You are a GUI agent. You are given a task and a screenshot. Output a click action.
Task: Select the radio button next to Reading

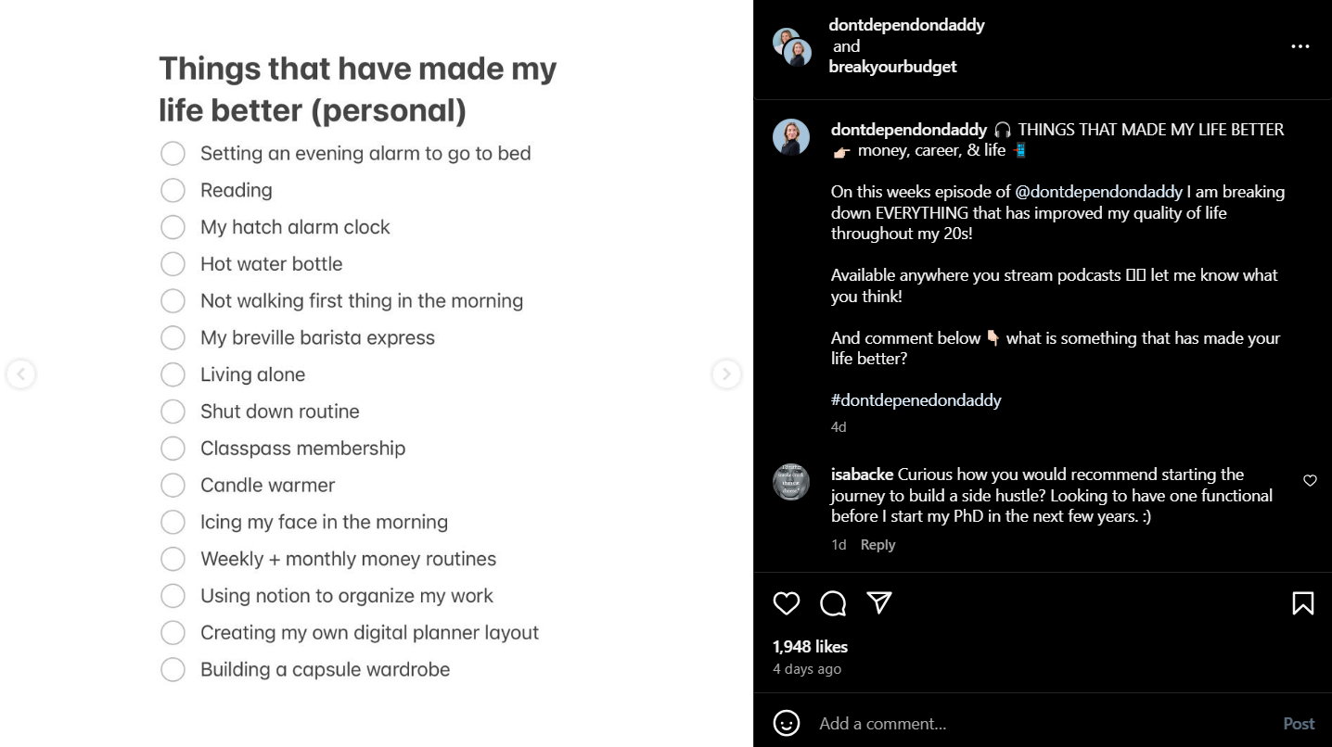173,190
